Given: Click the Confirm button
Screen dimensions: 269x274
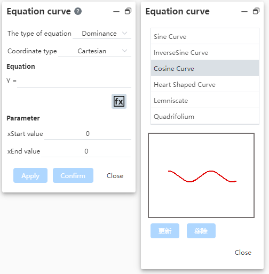Looking at the screenshot, I should coord(73,175).
